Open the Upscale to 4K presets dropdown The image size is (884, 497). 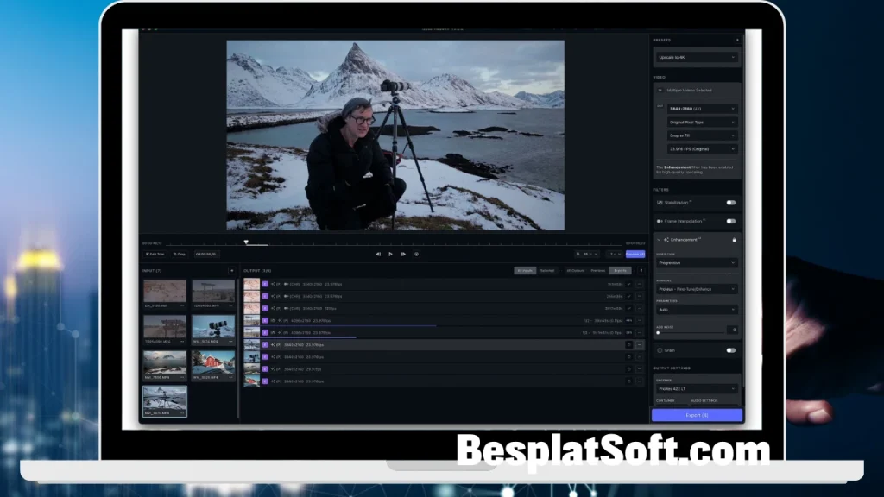click(696, 57)
